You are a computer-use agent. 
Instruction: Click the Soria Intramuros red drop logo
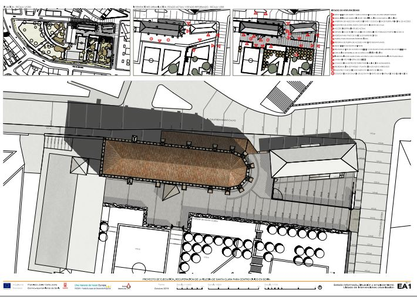click(x=125, y=286)
